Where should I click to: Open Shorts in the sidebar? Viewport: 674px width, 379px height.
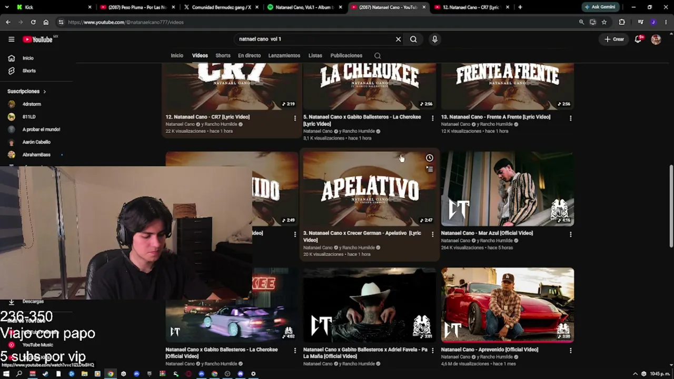29,71
